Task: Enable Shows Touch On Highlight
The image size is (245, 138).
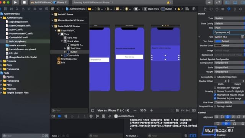Action: pyautogui.click(x=215, y=91)
